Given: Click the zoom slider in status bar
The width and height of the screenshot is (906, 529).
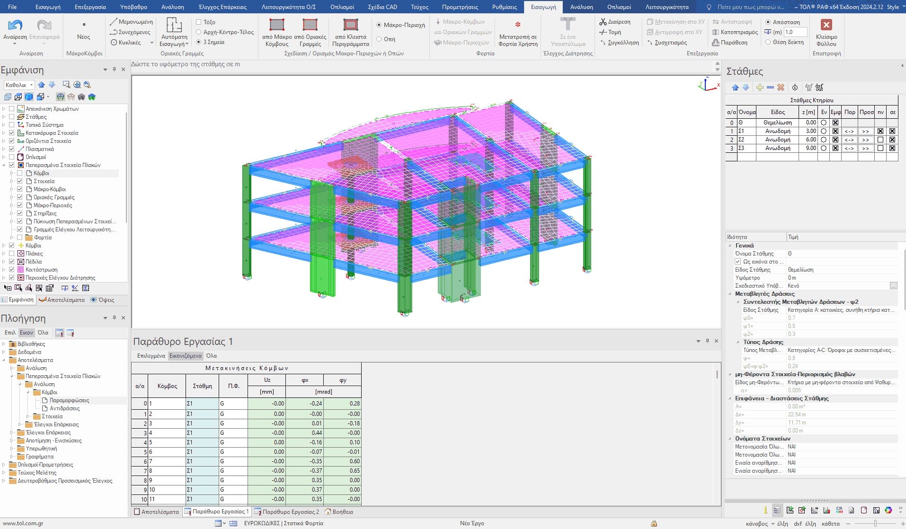Looking at the screenshot, I should (x=875, y=523).
